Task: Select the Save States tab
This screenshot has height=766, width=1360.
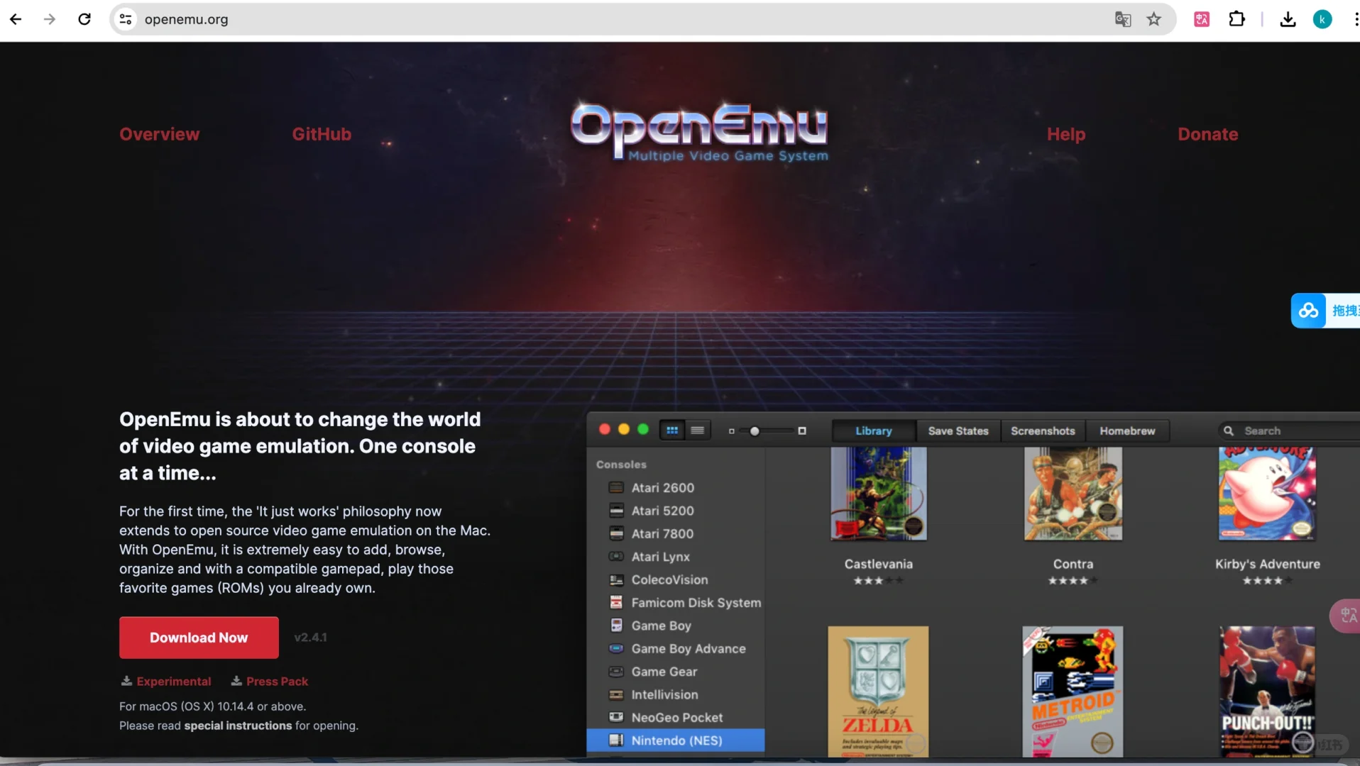Action: [958, 431]
